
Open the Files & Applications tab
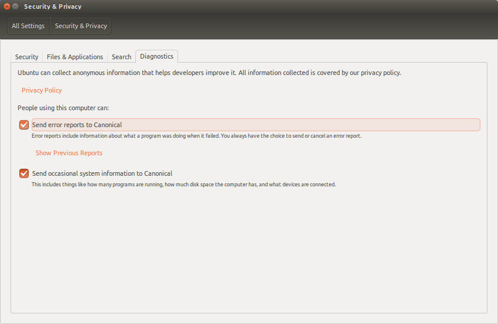click(x=75, y=57)
